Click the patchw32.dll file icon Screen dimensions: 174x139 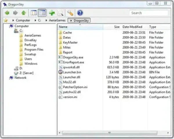coord(61,92)
